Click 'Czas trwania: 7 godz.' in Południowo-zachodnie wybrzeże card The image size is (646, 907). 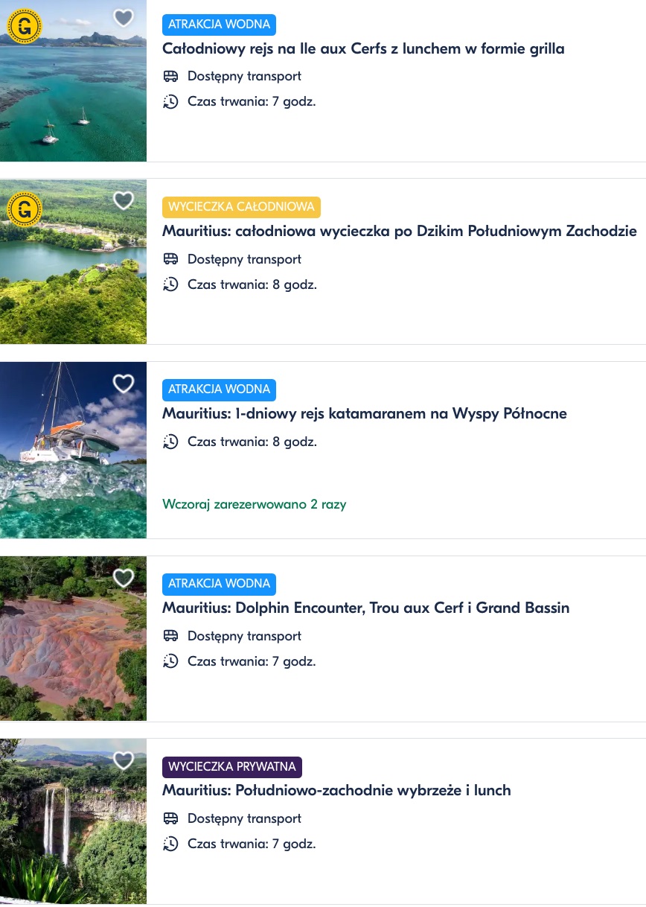pyautogui.click(x=252, y=844)
